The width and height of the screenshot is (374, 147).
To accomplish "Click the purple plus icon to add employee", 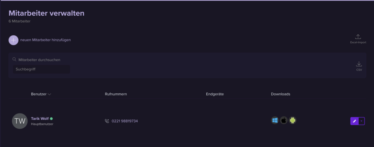I will [14, 40].
